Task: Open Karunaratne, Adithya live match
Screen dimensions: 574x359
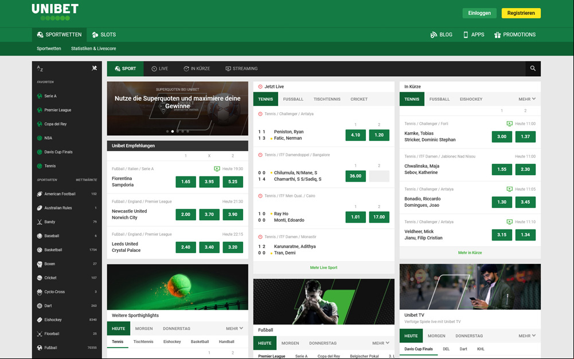Action: [295, 246]
